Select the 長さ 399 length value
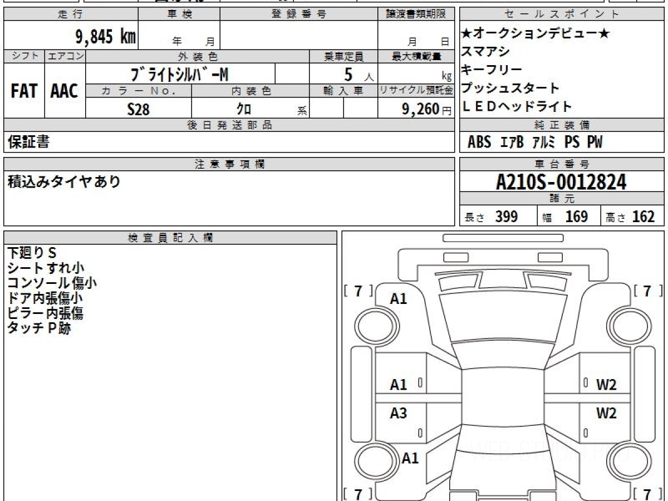 tap(492, 217)
